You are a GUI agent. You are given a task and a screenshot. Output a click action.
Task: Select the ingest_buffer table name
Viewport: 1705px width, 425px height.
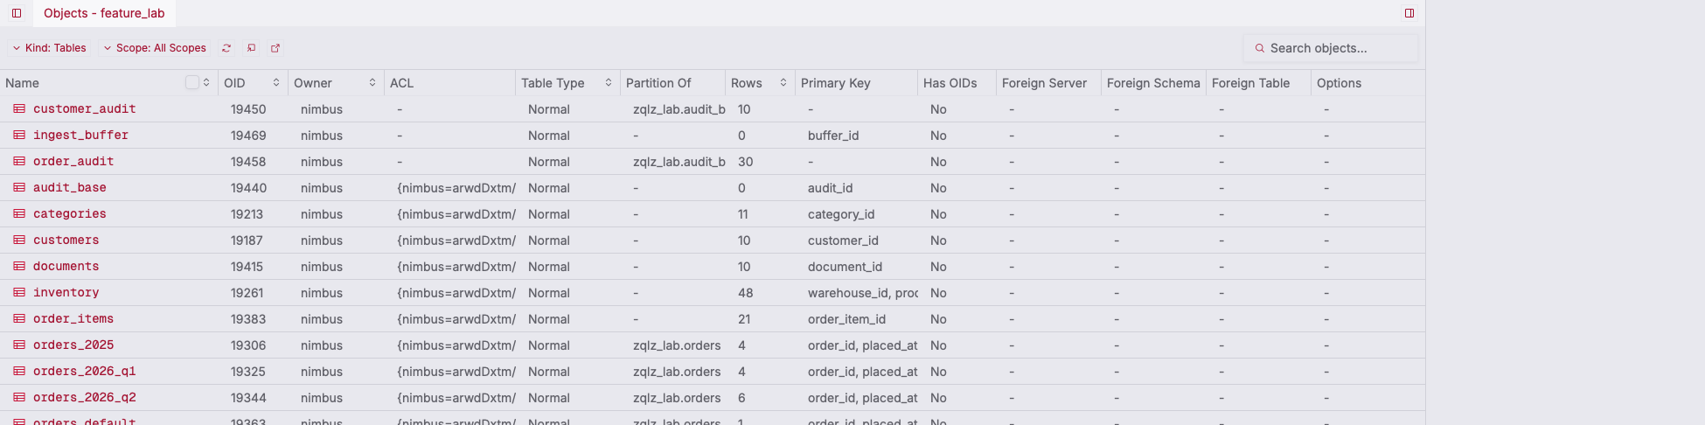point(80,136)
